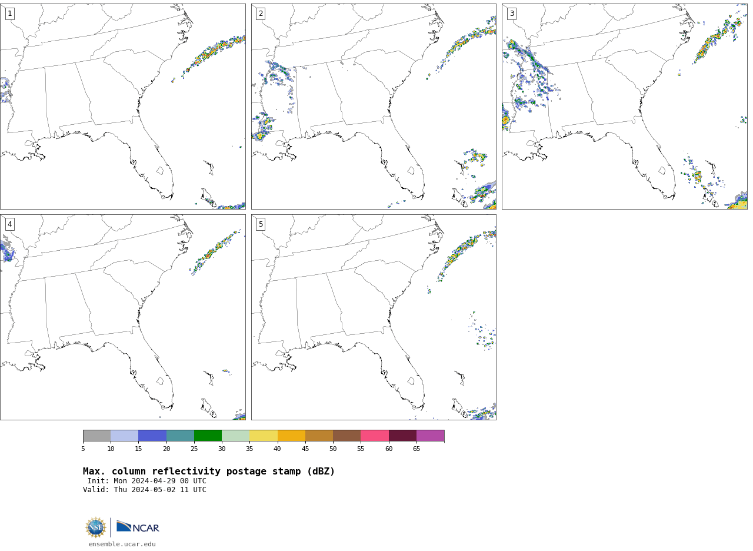
Task: Click the colorbar tick label 50
Action: 333,449
